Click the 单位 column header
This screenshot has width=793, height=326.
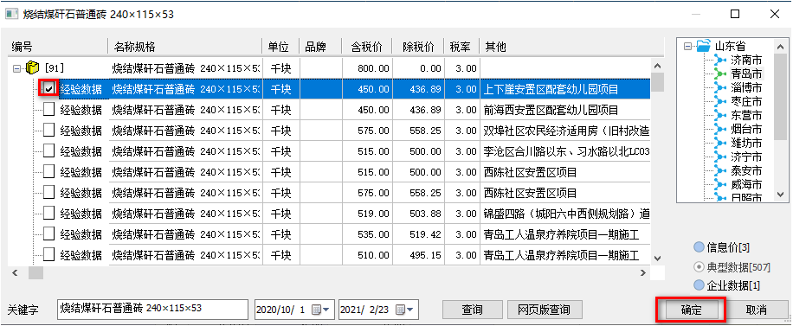(280, 48)
